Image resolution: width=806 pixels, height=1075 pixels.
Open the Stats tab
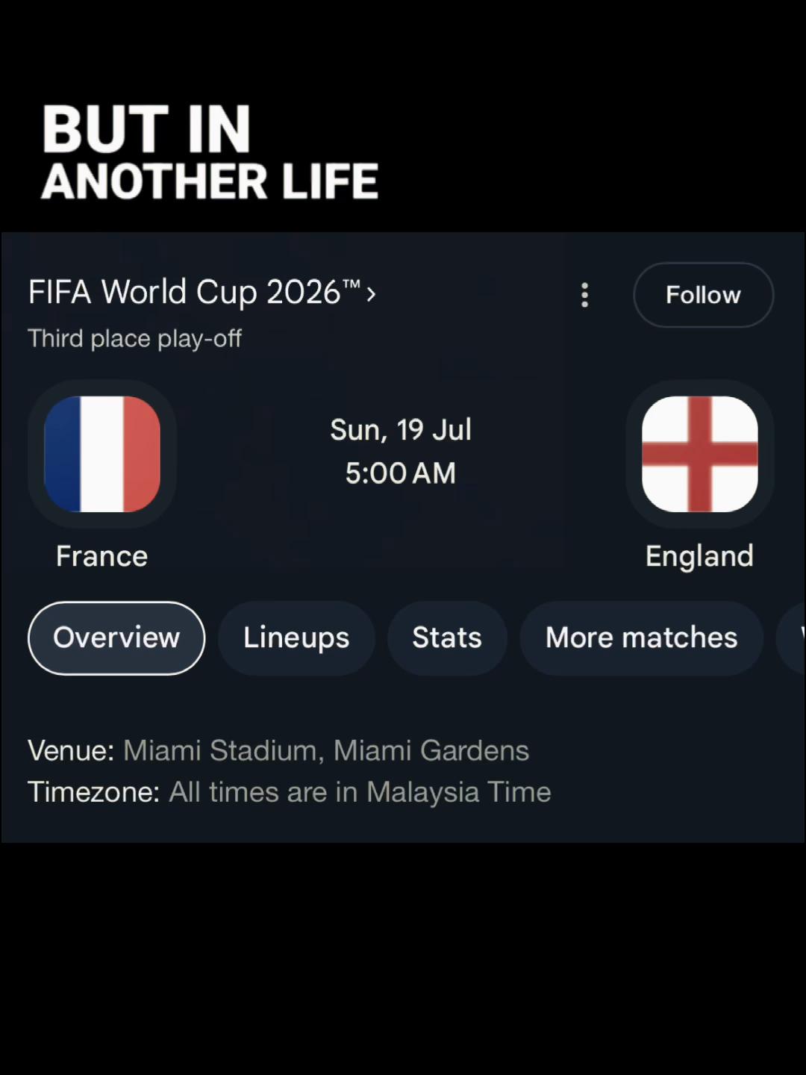pyautogui.click(x=447, y=638)
